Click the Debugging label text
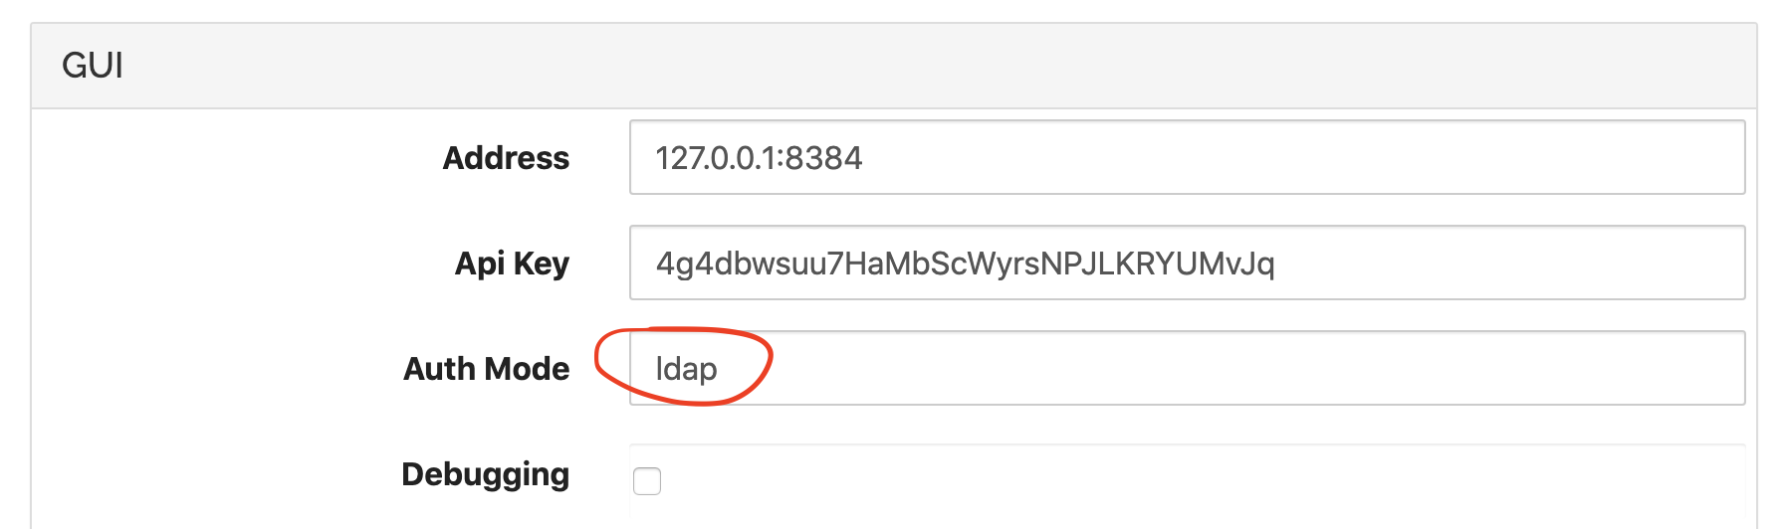The height and width of the screenshot is (529, 1785). tap(485, 474)
